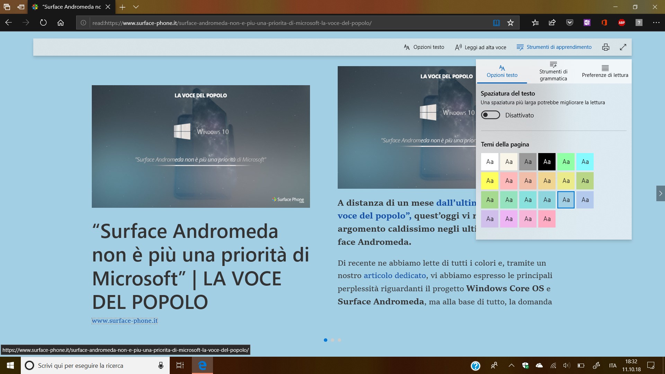Image resolution: width=665 pixels, height=374 pixels.
Task: Start Leggi ad alta voce
Action: point(480,47)
